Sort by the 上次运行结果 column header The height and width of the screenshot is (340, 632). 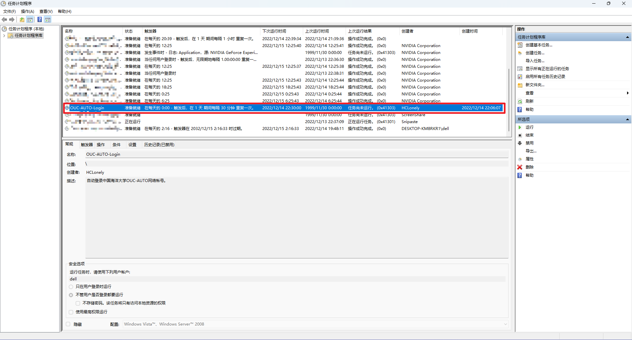pos(373,31)
